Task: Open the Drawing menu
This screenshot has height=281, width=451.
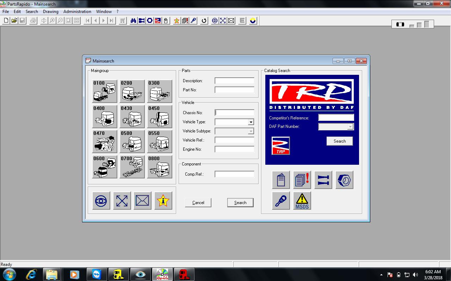Action: tap(51, 11)
